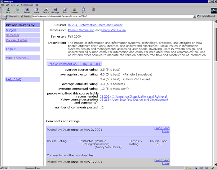The height and width of the screenshot is (170, 217).
Task: Click the Logout link
Action: click(11, 49)
